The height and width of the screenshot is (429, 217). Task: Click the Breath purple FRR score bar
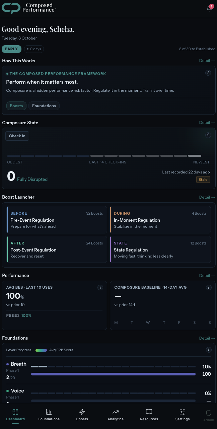(x=113, y=374)
